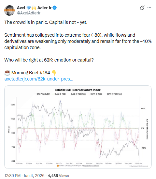Click the 12:39 PM Jun 4, 2026 timestamp
The height and width of the screenshot is (179, 156).
24,176
